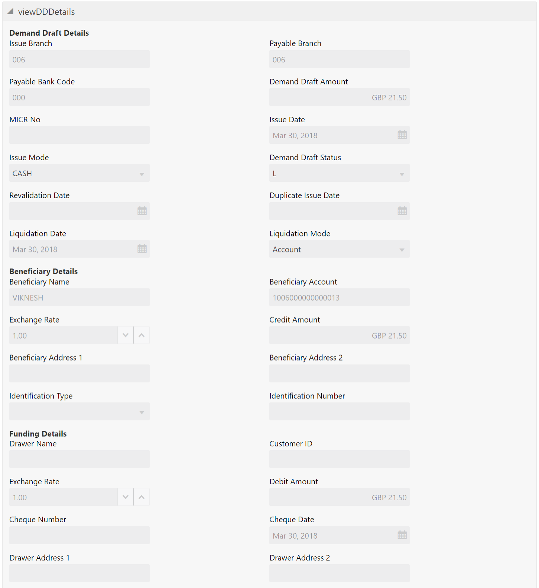The height and width of the screenshot is (588, 539).
Task: Click the Drawer Name field
Action: 79,459
